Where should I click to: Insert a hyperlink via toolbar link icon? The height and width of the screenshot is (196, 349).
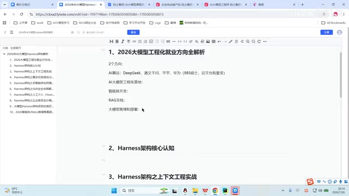pos(134,41)
